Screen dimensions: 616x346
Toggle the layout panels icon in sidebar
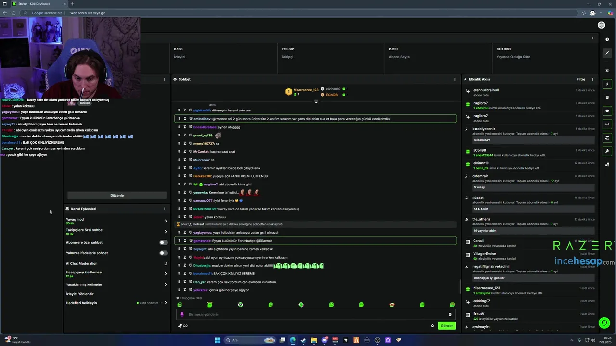pos(607,137)
